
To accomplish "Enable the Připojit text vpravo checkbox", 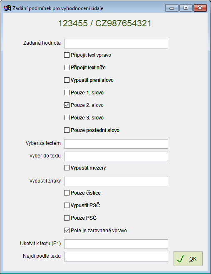I will (x=67, y=55).
